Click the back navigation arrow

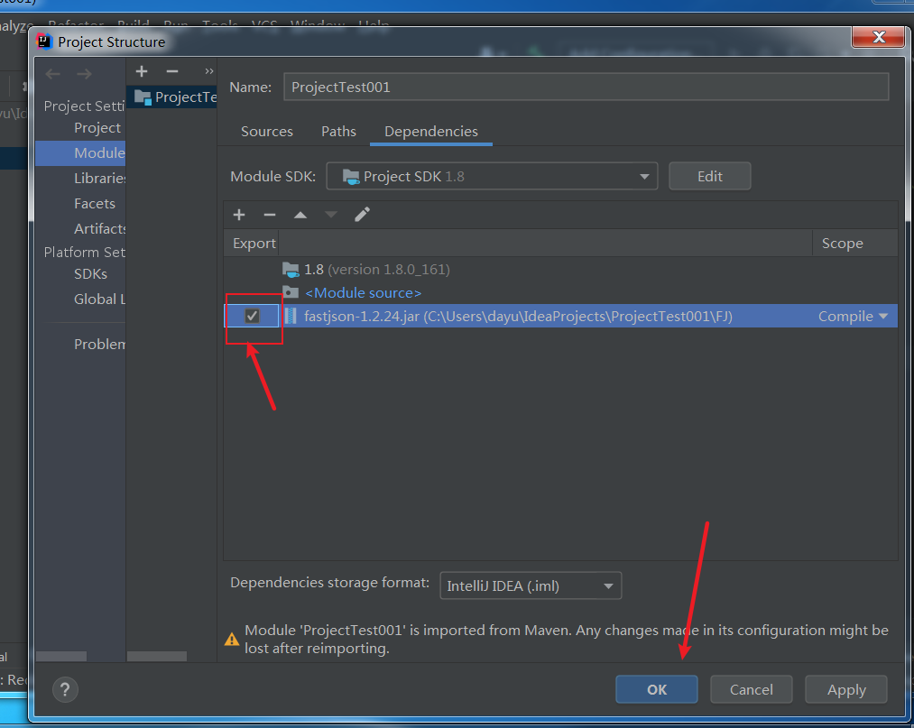click(53, 73)
